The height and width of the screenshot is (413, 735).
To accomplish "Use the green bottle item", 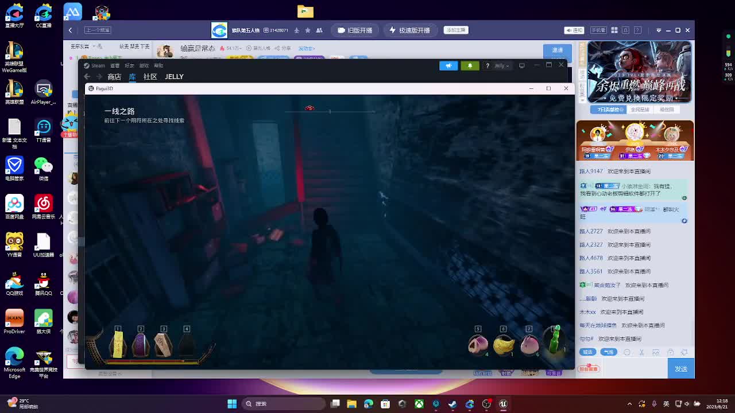I will (x=555, y=341).
